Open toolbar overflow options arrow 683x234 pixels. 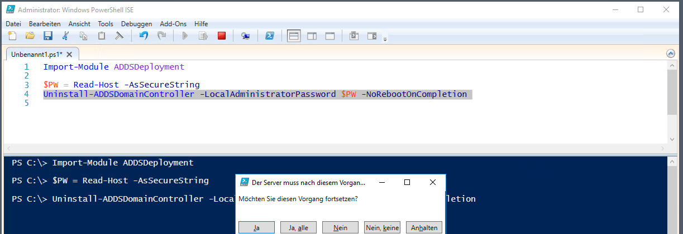pos(385,39)
